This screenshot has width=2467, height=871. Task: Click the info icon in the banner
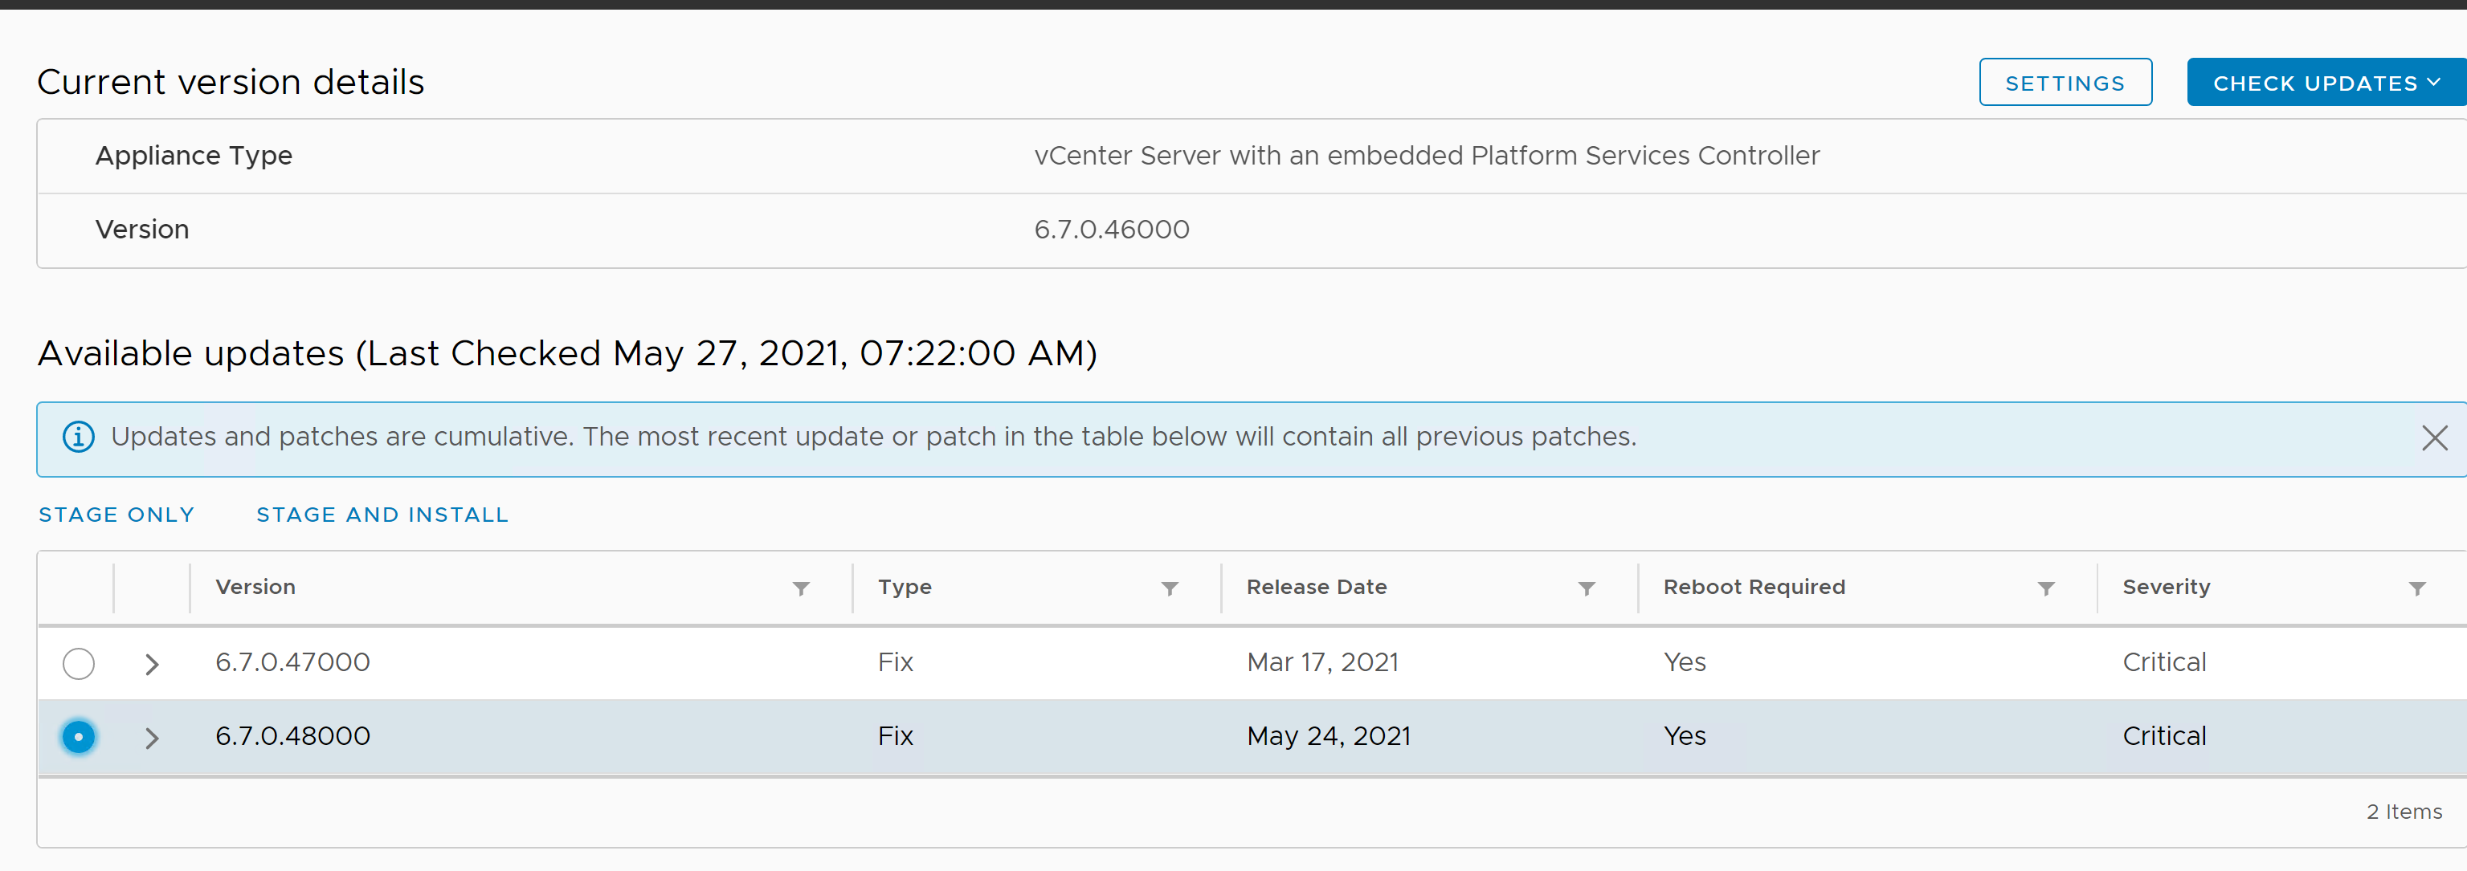pos(79,437)
